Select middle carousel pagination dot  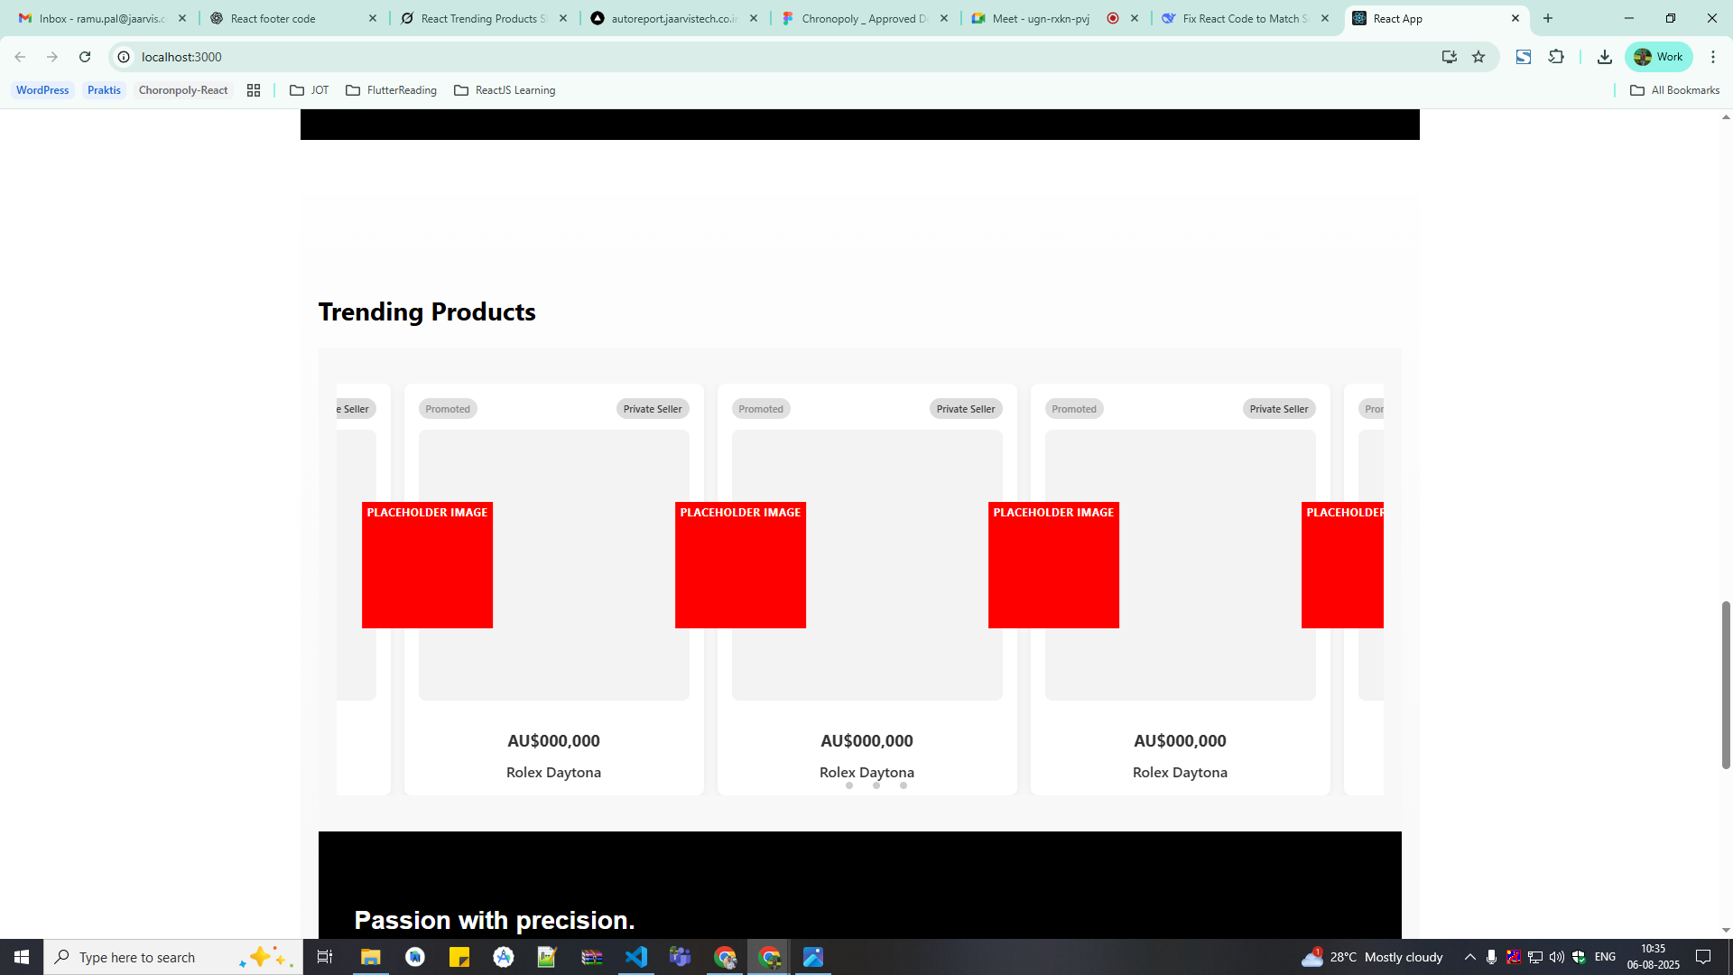coord(876,785)
